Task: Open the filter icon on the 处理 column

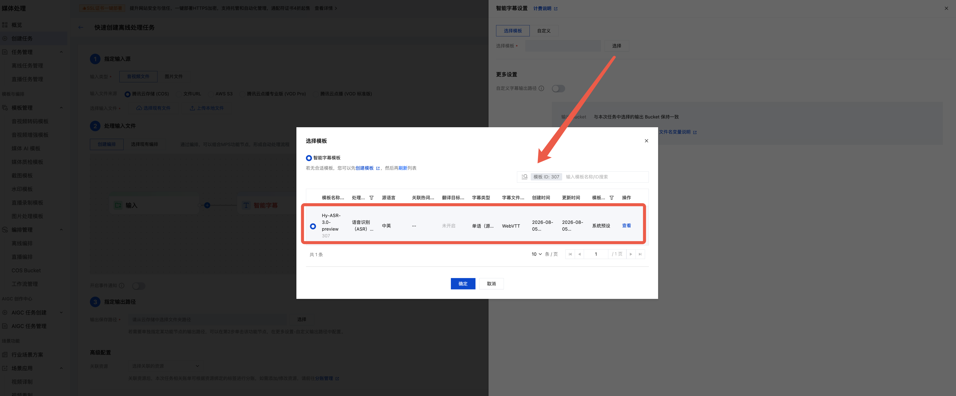Action: point(371,198)
